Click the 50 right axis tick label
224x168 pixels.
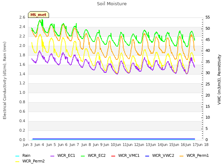pyautogui.click(x=208, y=28)
